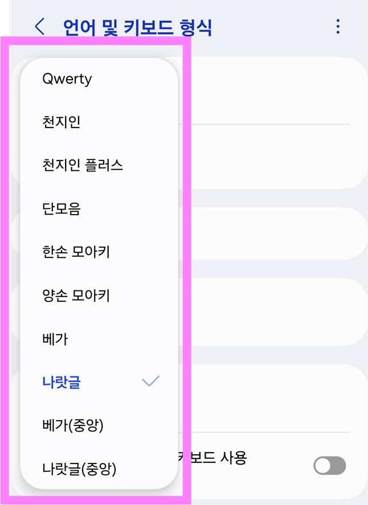This screenshot has width=368, height=505.
Task: Select the 베가 keyboard layout
Action: coord(54,339)
